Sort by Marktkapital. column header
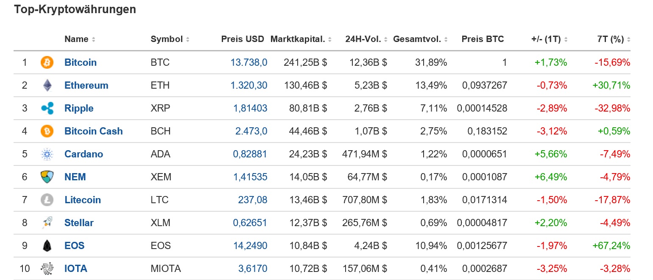 click(x=301, y=39)
